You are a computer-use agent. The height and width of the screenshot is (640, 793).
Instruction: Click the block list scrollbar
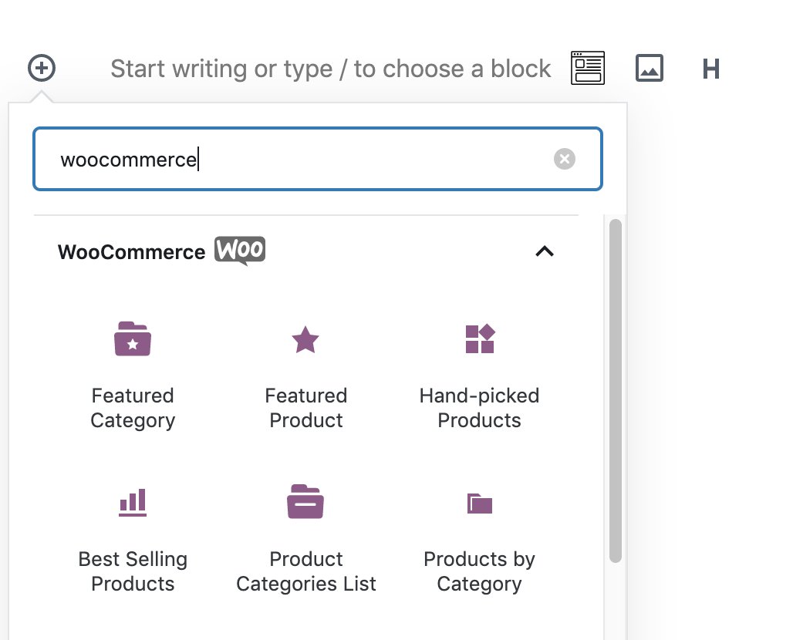(616, 391)
